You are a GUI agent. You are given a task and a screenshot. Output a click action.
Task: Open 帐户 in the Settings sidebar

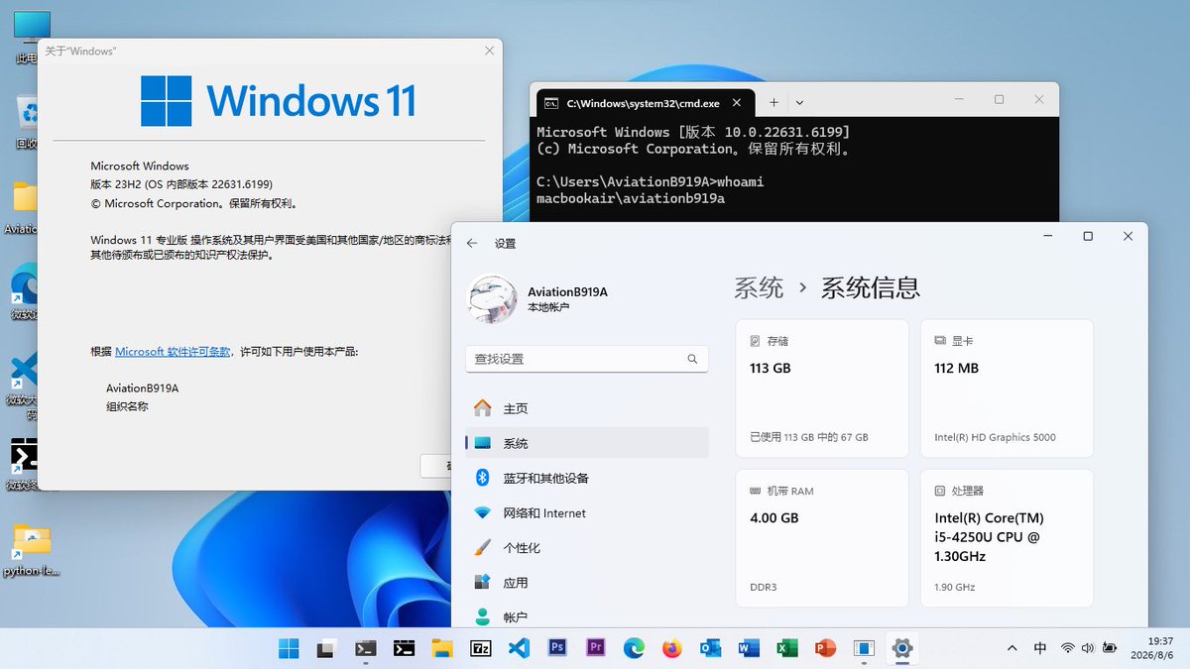[587, 616]
